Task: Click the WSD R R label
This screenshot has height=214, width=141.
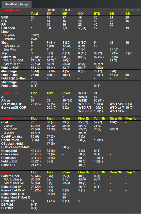Action: coord(85,111)
